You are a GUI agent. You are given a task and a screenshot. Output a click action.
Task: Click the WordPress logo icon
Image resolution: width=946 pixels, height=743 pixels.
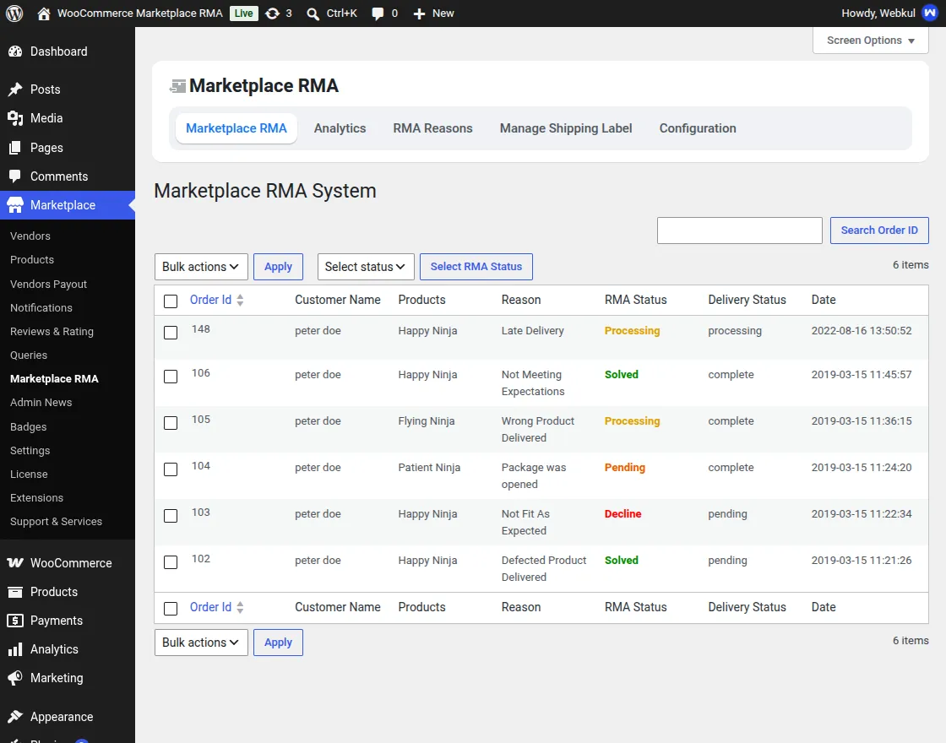[14, 14]
